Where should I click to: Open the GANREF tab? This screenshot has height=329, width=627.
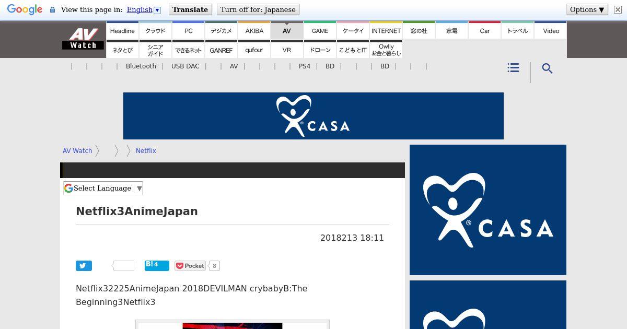pos(221,50)
